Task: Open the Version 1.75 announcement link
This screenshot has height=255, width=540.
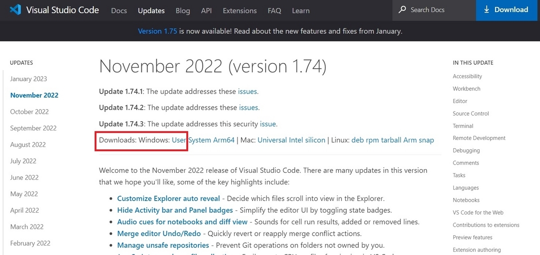Action: 157,31
